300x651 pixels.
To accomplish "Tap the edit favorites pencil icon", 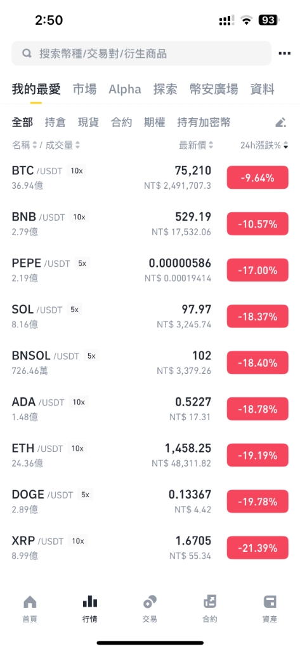I will (280, 122).
